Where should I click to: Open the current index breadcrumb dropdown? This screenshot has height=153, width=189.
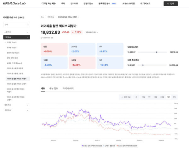pyautogui.click(x=68, y=17)
